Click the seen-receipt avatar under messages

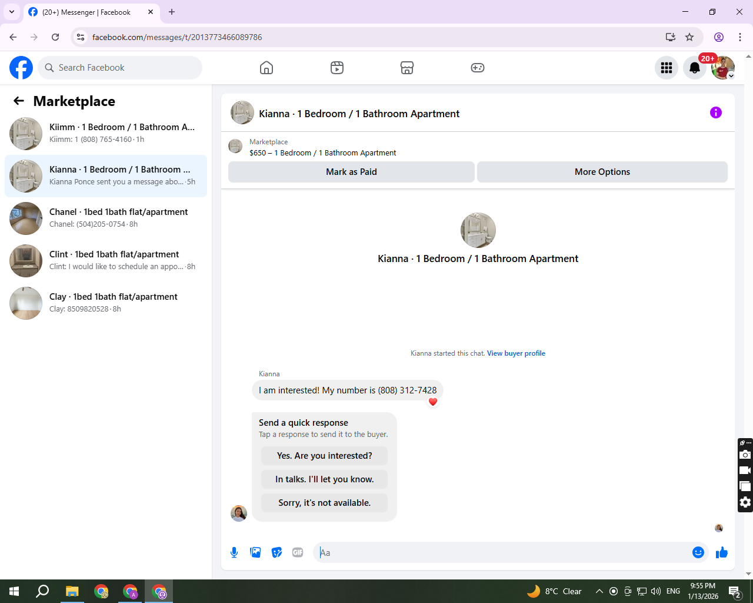click(x=719, y=528)
